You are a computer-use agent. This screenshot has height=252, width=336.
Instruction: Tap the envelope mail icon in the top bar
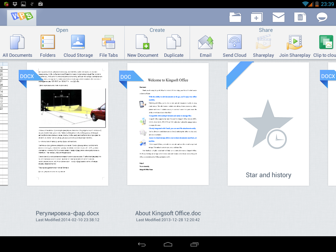point(278,17)
